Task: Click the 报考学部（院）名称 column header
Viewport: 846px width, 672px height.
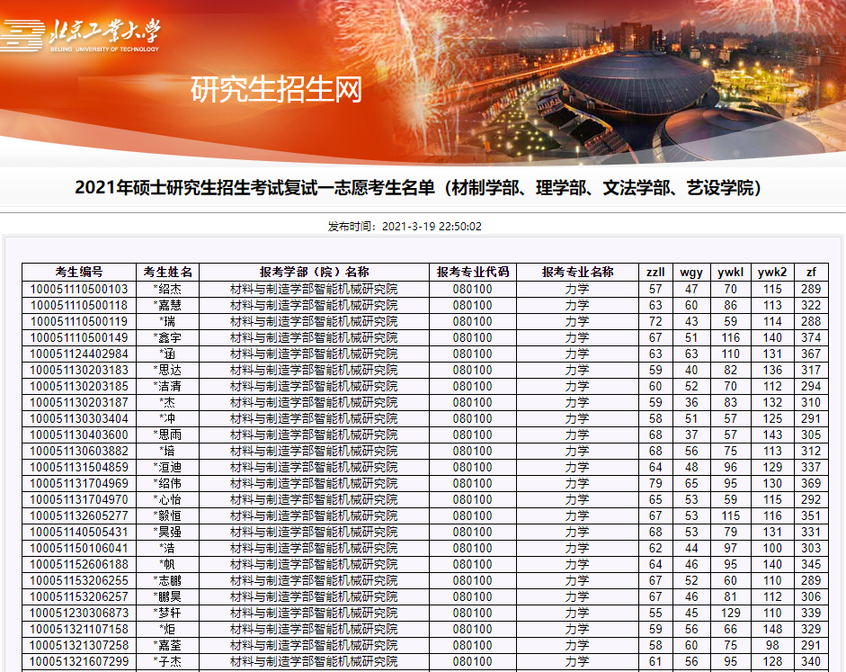Action: click(x=314, y=272)
